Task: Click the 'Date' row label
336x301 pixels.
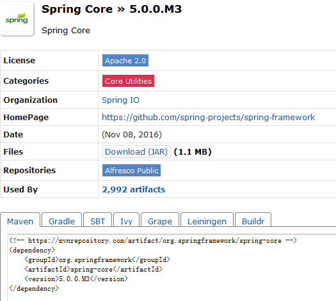Action: point(13,135)
